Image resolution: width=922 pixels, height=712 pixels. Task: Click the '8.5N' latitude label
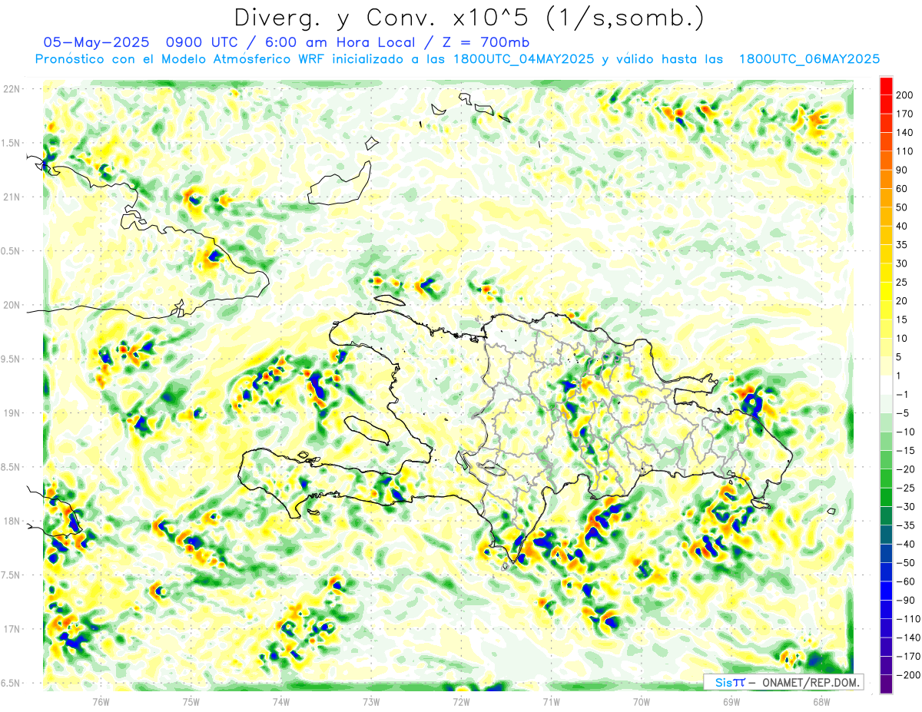coord(12,467)
